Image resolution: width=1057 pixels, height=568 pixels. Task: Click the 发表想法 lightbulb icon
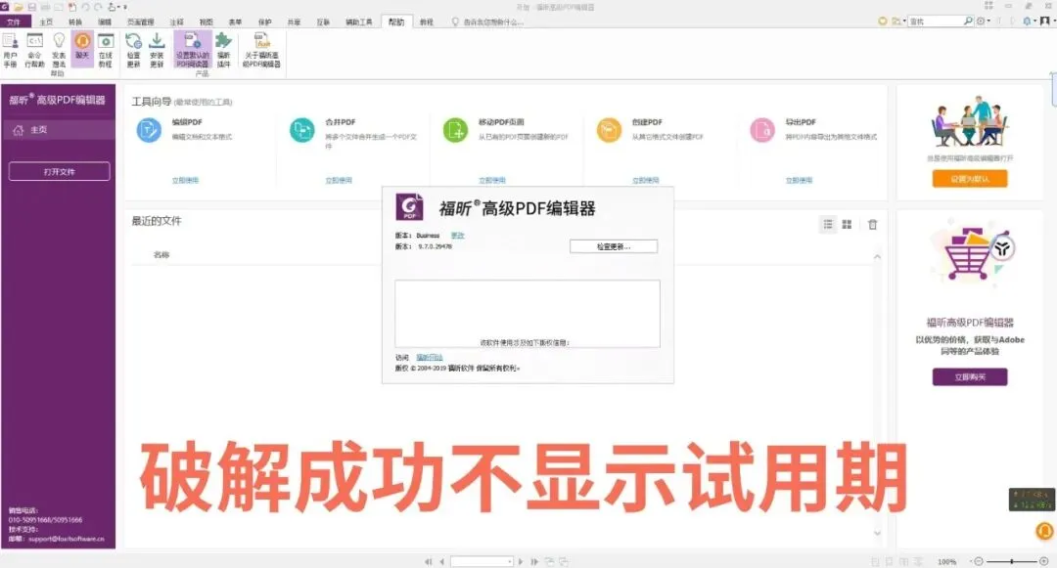(59, 50)
